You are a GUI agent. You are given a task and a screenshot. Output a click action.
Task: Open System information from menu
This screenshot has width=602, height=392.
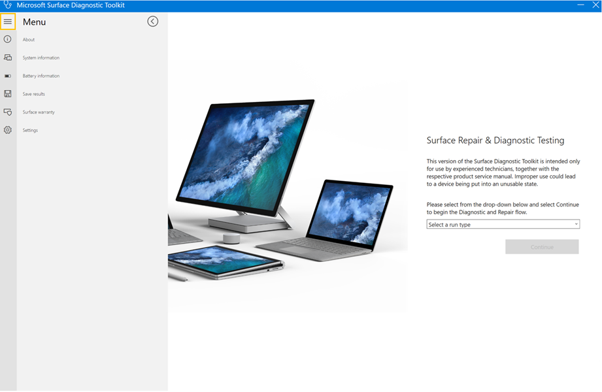click(41, 57)
